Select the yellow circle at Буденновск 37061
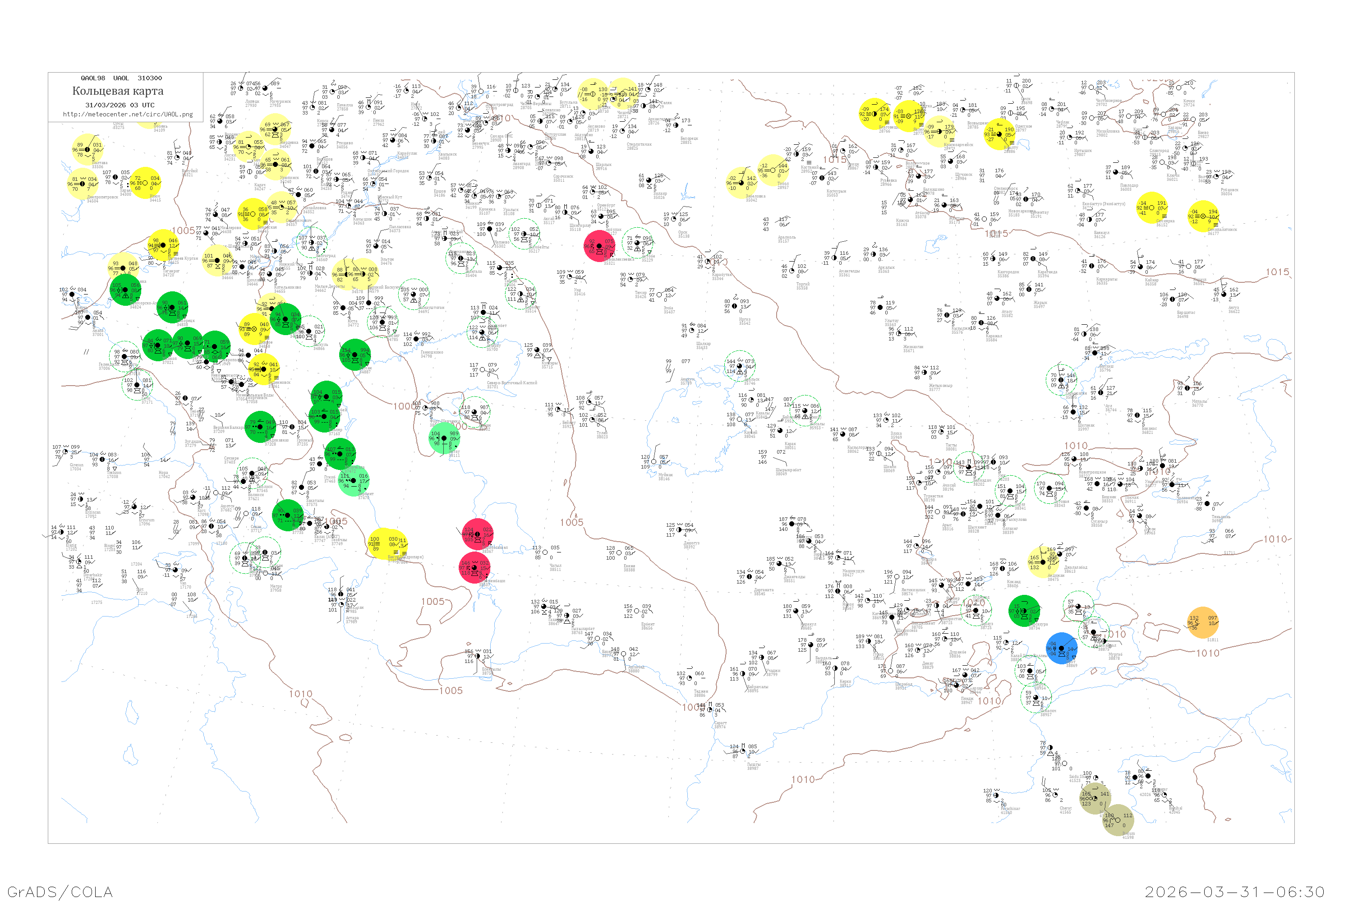The height and width of the screenshot is (902, 1353). tap(264, 369)
